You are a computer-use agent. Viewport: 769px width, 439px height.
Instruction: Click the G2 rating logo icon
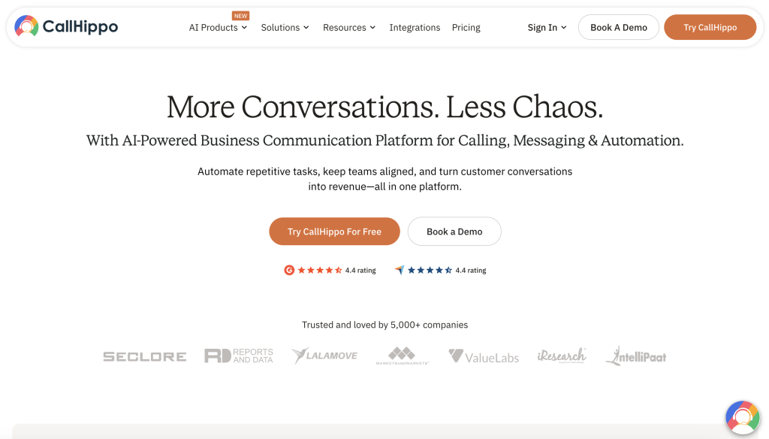point(289,270)
